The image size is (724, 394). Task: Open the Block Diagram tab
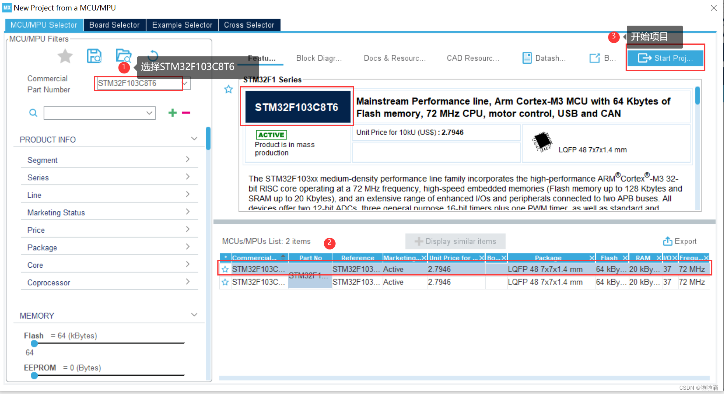pyautogui.click(x=319, y=58)
